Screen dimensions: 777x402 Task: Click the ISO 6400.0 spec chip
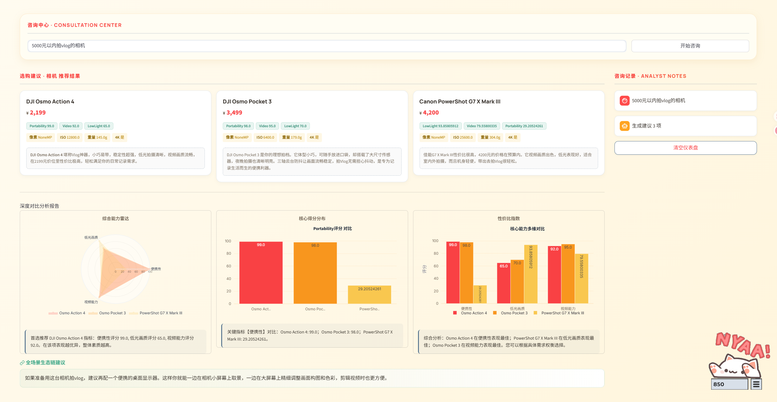(x=265, y=137)
